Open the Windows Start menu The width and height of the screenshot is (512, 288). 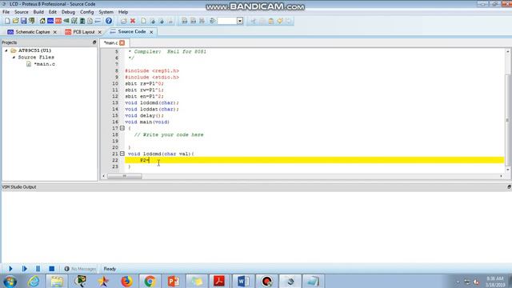[x=10, y=282]
